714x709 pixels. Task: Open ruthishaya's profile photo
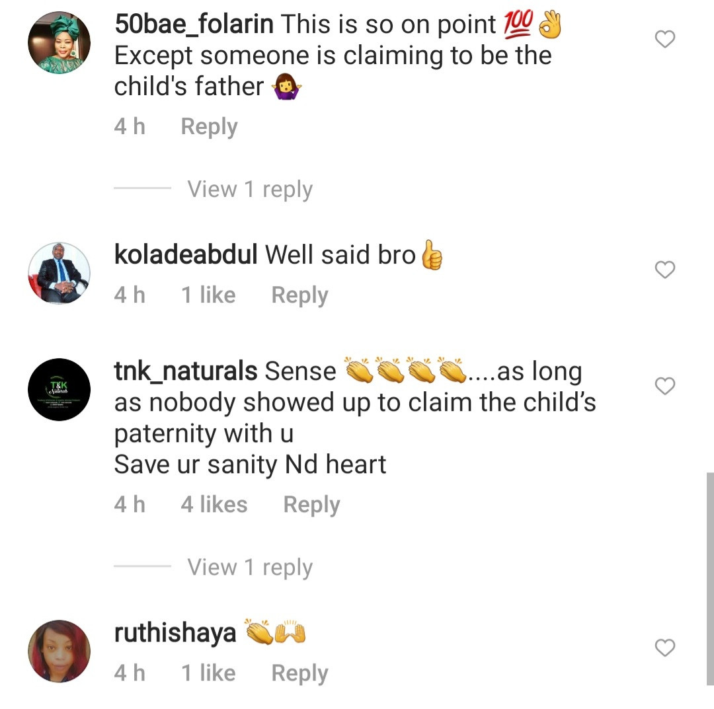click(x=59, y=651)
